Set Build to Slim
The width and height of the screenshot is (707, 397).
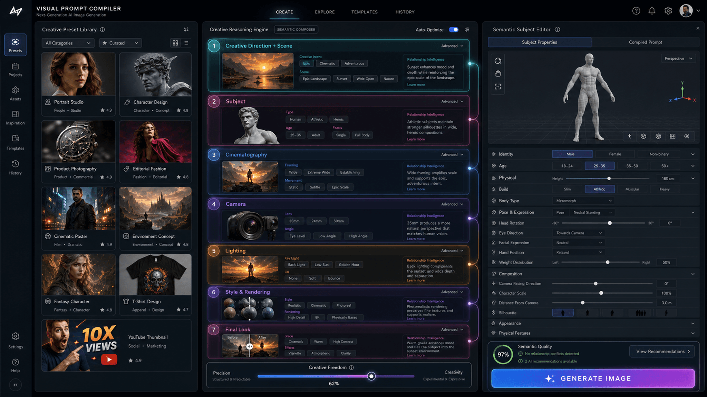click(x=567, y=189)
